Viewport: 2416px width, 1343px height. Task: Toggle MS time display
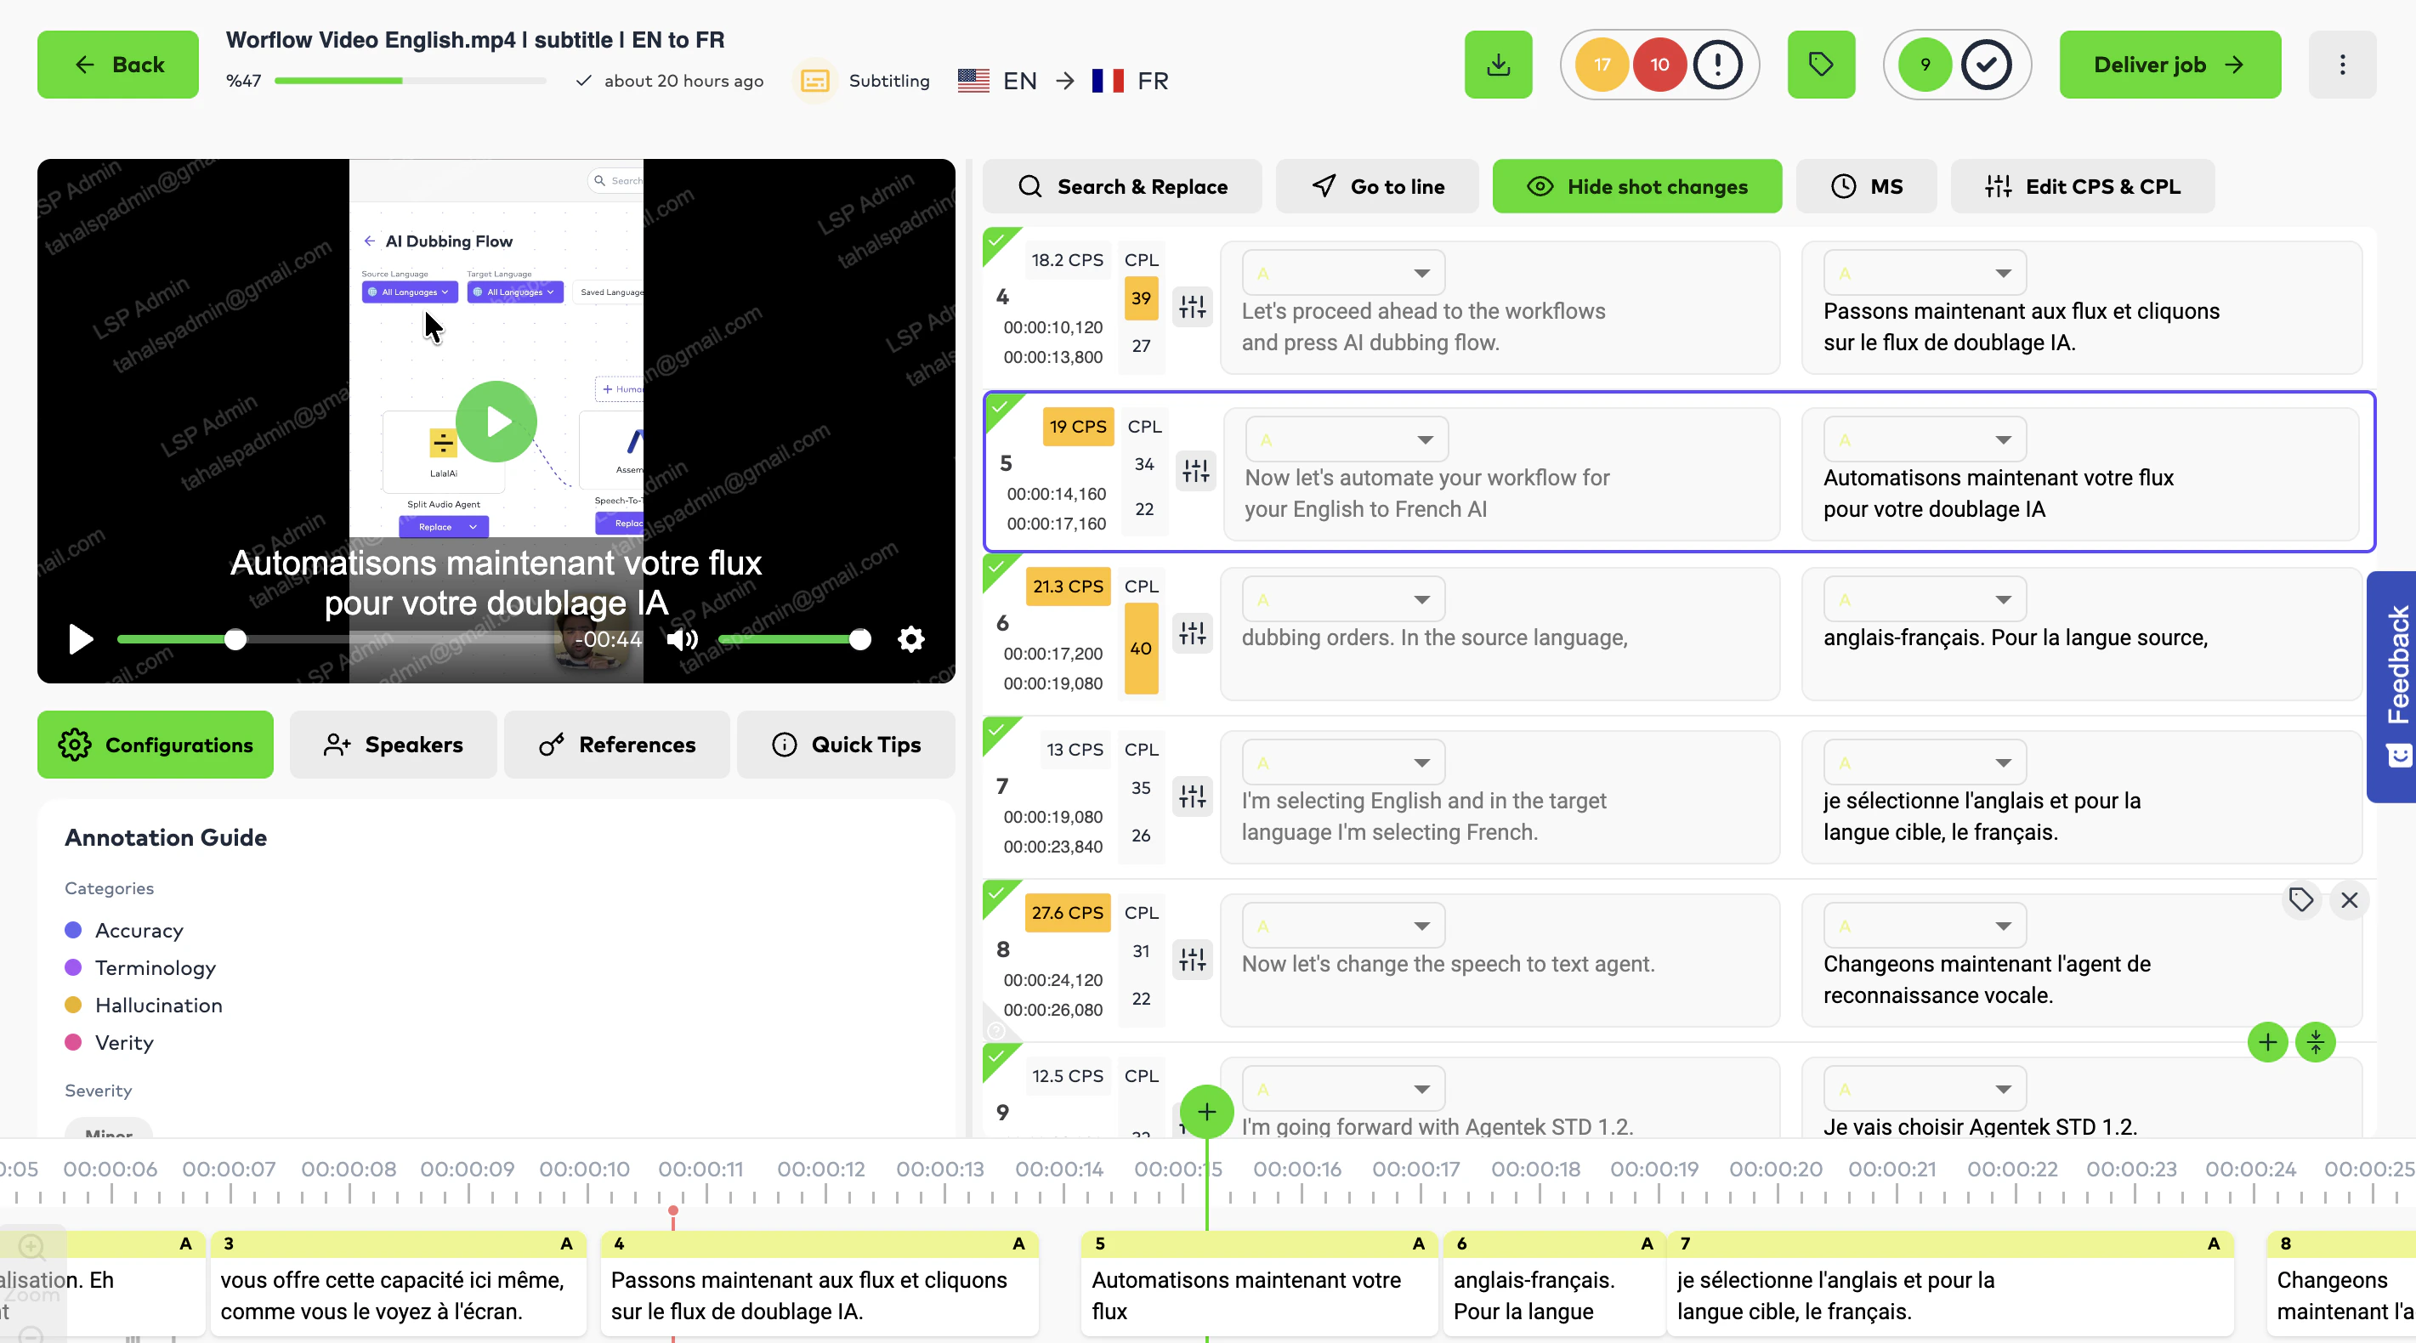tap(1865, 187)
